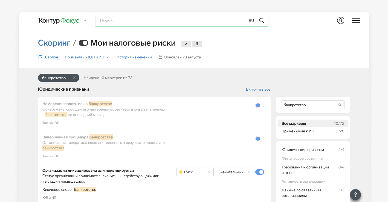Open the hamburger menu
The width and height of the screenshot is (388, 202).
pos(356,20)
